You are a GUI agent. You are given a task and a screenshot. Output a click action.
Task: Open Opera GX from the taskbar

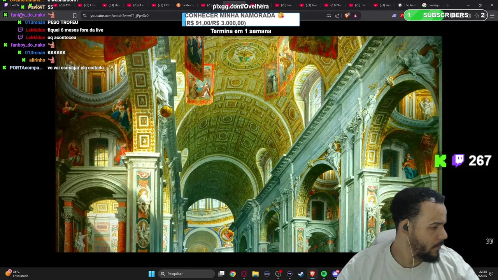click(x=244, y=274)
